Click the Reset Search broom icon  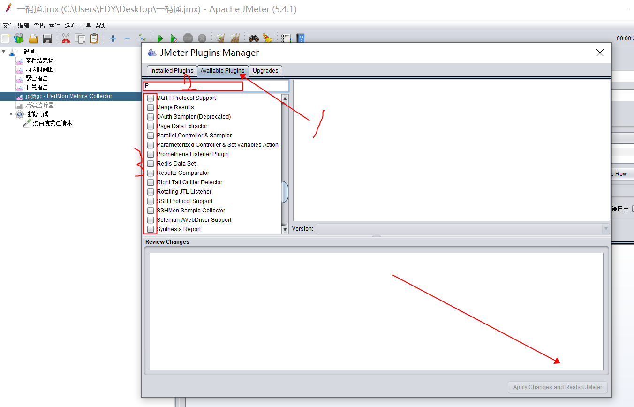[267, 38]
